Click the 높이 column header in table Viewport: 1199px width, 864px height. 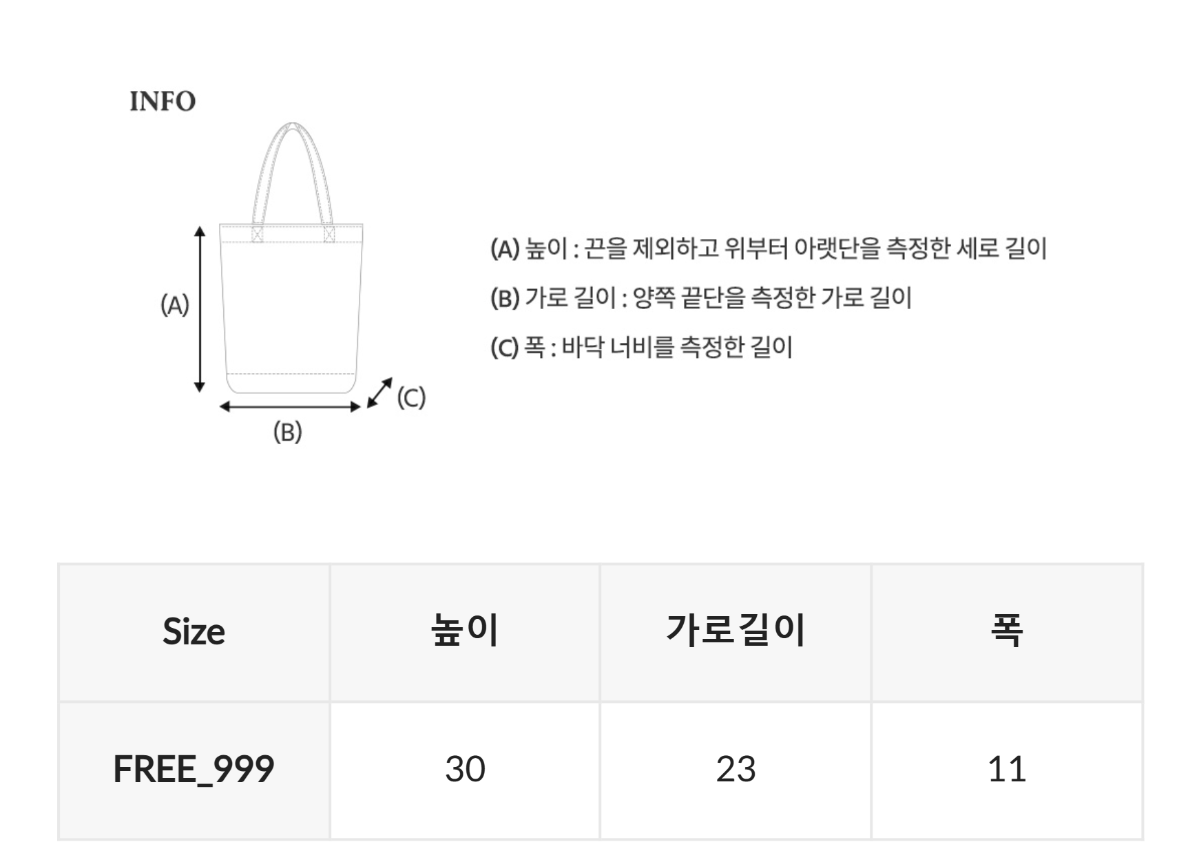465,632
